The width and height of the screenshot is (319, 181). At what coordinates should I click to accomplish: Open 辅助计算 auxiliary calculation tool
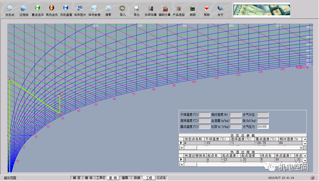tap(164, 11)
